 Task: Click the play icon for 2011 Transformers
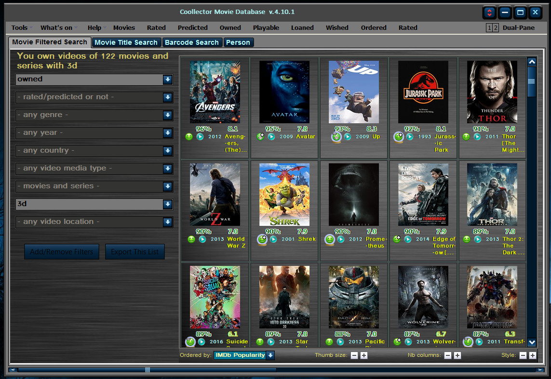tap(479, 341)
